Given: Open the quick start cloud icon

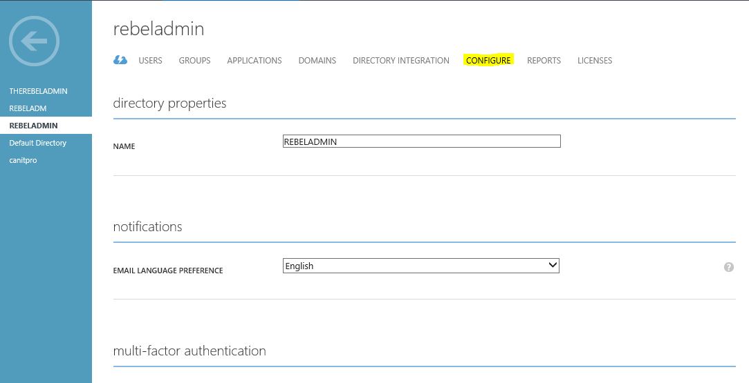Looking at the screenshot, I should click(120, 60).
